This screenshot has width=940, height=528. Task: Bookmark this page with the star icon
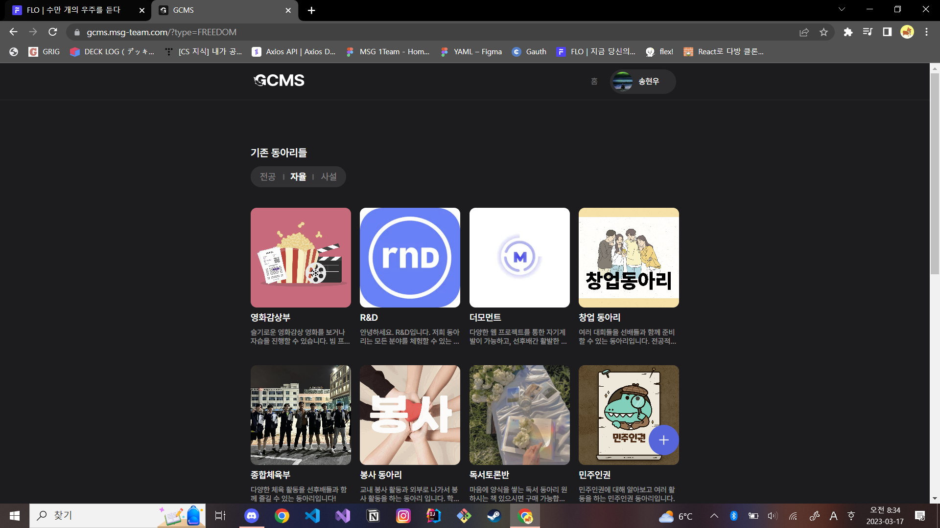[x=824, y=32]
